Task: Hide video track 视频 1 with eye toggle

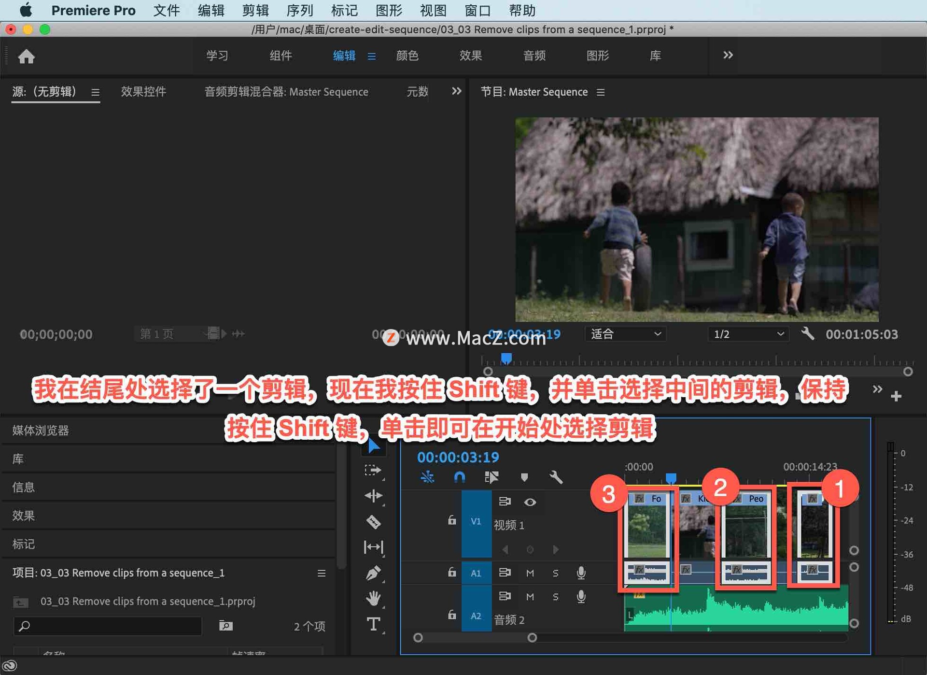Action: [x=530, y=502]
